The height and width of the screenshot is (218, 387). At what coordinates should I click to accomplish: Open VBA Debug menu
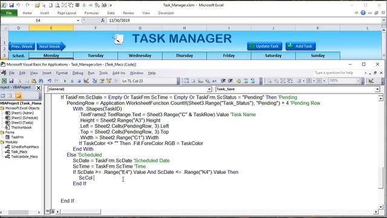pos(77,73)
